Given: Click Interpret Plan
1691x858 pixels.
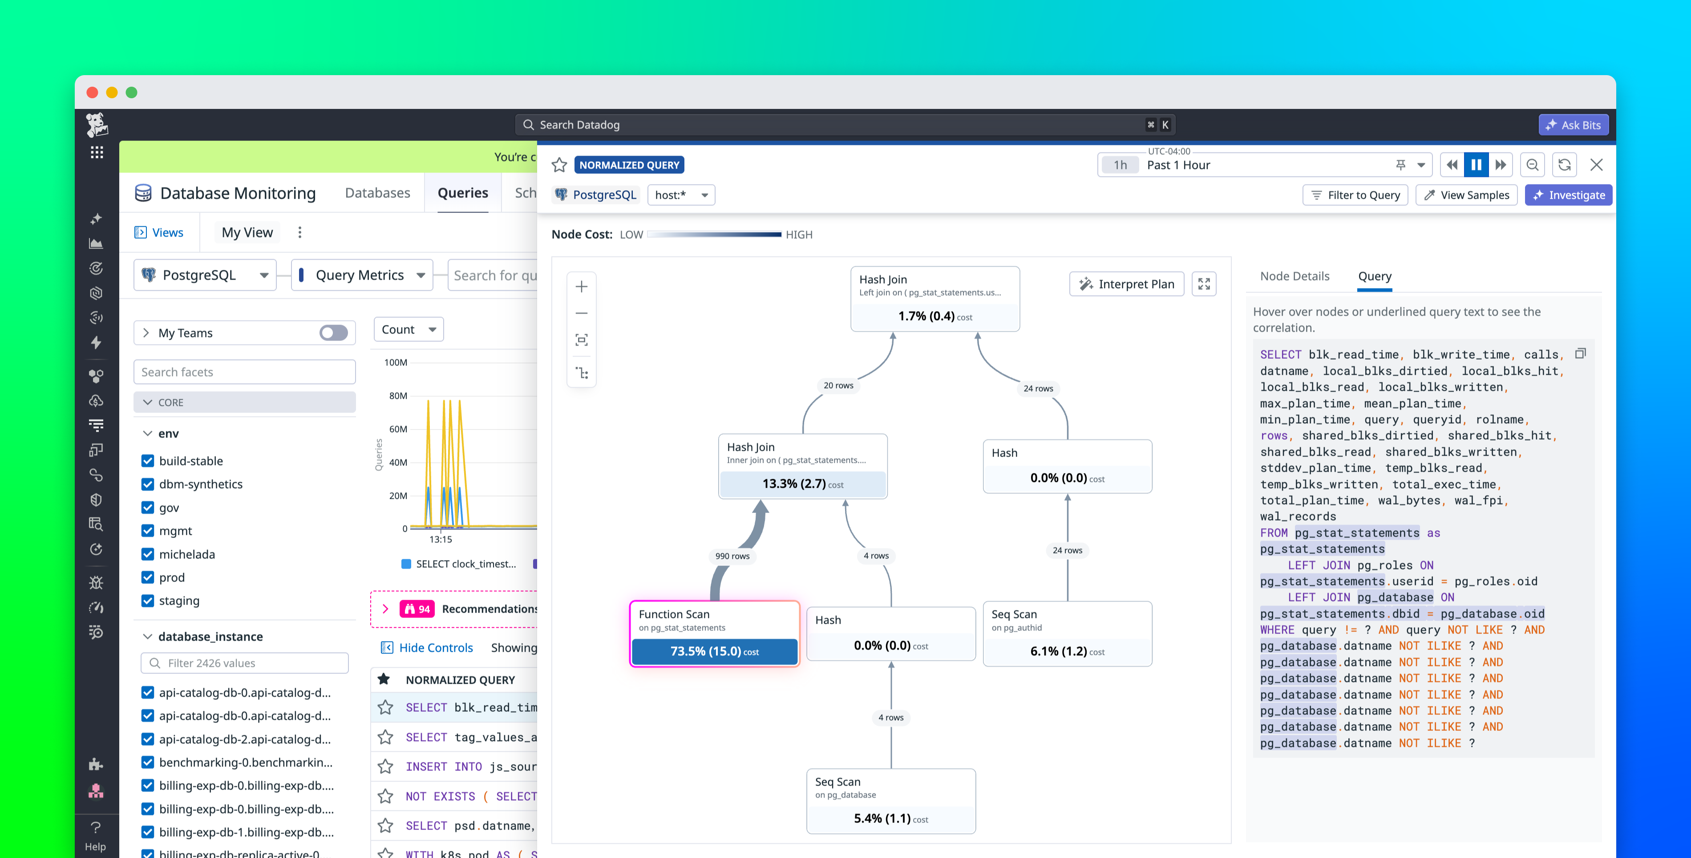Looking at the screenshot, I should [x=1126, y=284].
